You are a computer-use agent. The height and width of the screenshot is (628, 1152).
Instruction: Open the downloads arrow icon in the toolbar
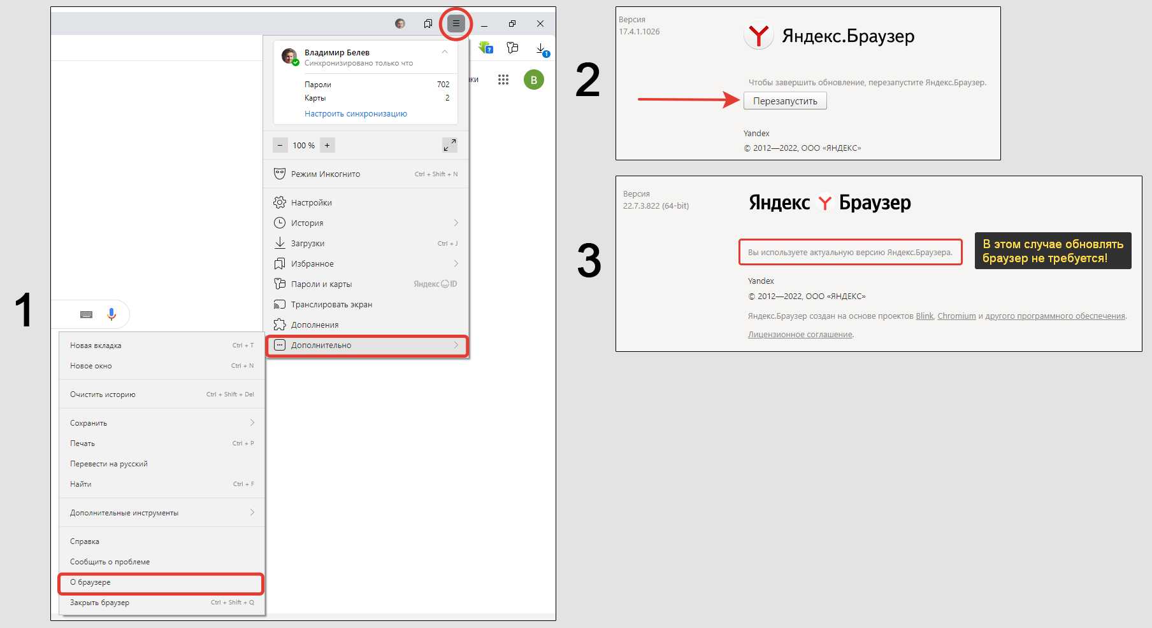coord(541,48)
